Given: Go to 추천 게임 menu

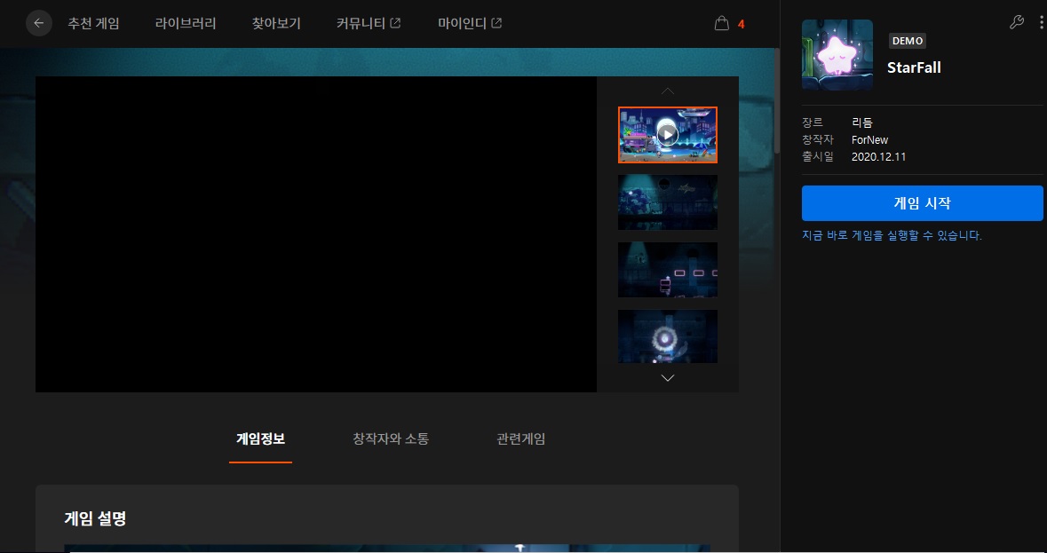Looking at the screenshot, I should (x=93, y=23).
